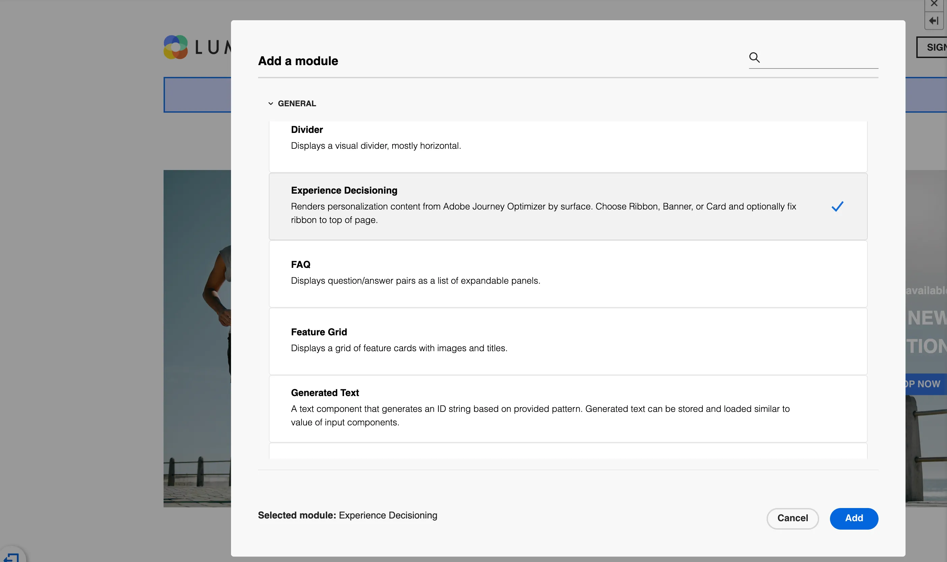Click the collapse panel arrow icon at top right
The height and width of the screenshot is (562, 947).
tap(934, 21)
